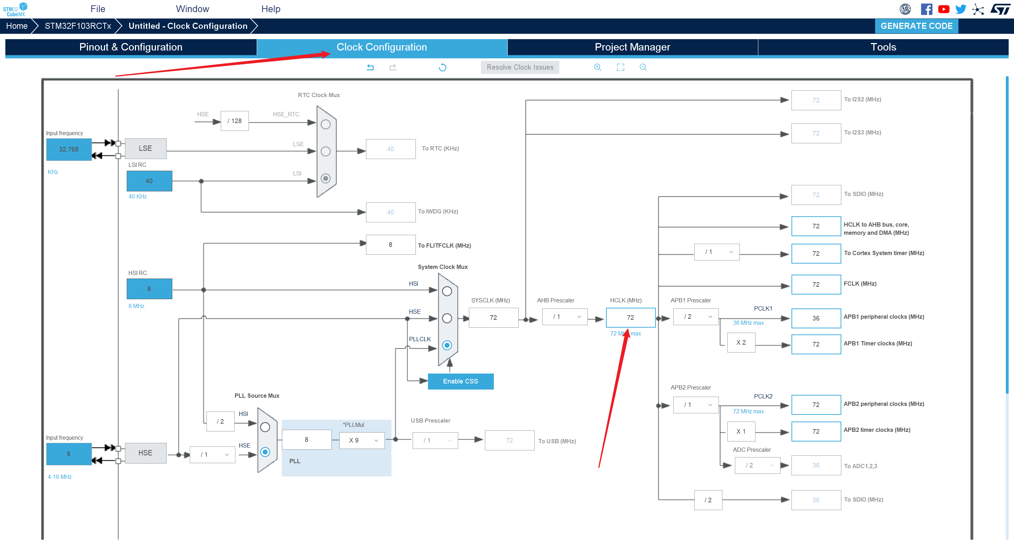This screenshot has width=1014, height=545.
Task: Open the File menu
Action: coord(98,9)
